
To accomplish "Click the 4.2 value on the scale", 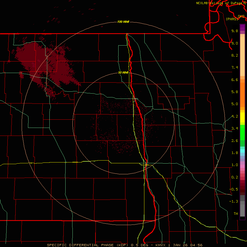I will [x=235, y=116].
